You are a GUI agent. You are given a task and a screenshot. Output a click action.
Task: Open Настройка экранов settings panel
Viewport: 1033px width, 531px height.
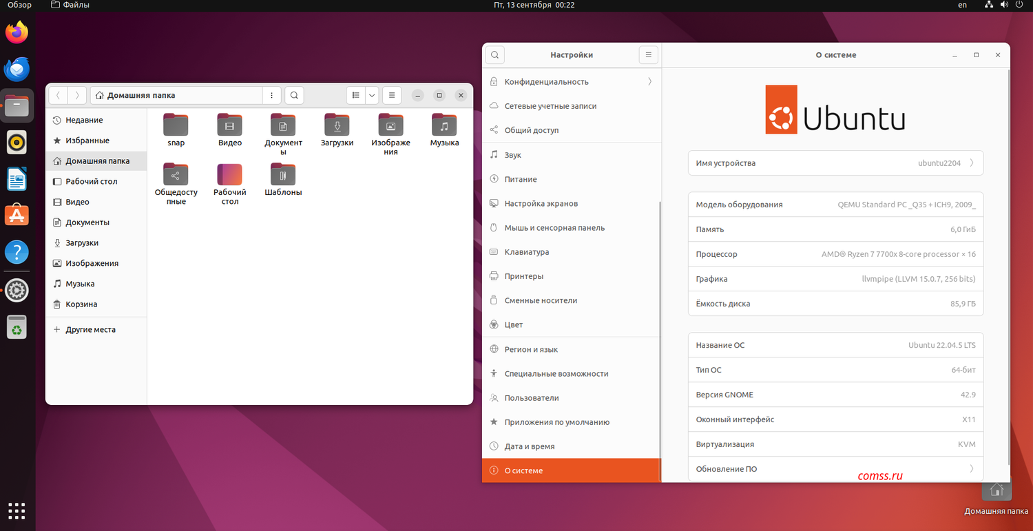(x=572, y=204)
